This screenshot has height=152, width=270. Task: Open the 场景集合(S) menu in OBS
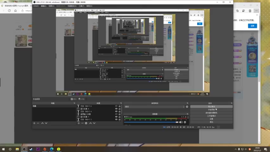(x=72, y=6)
